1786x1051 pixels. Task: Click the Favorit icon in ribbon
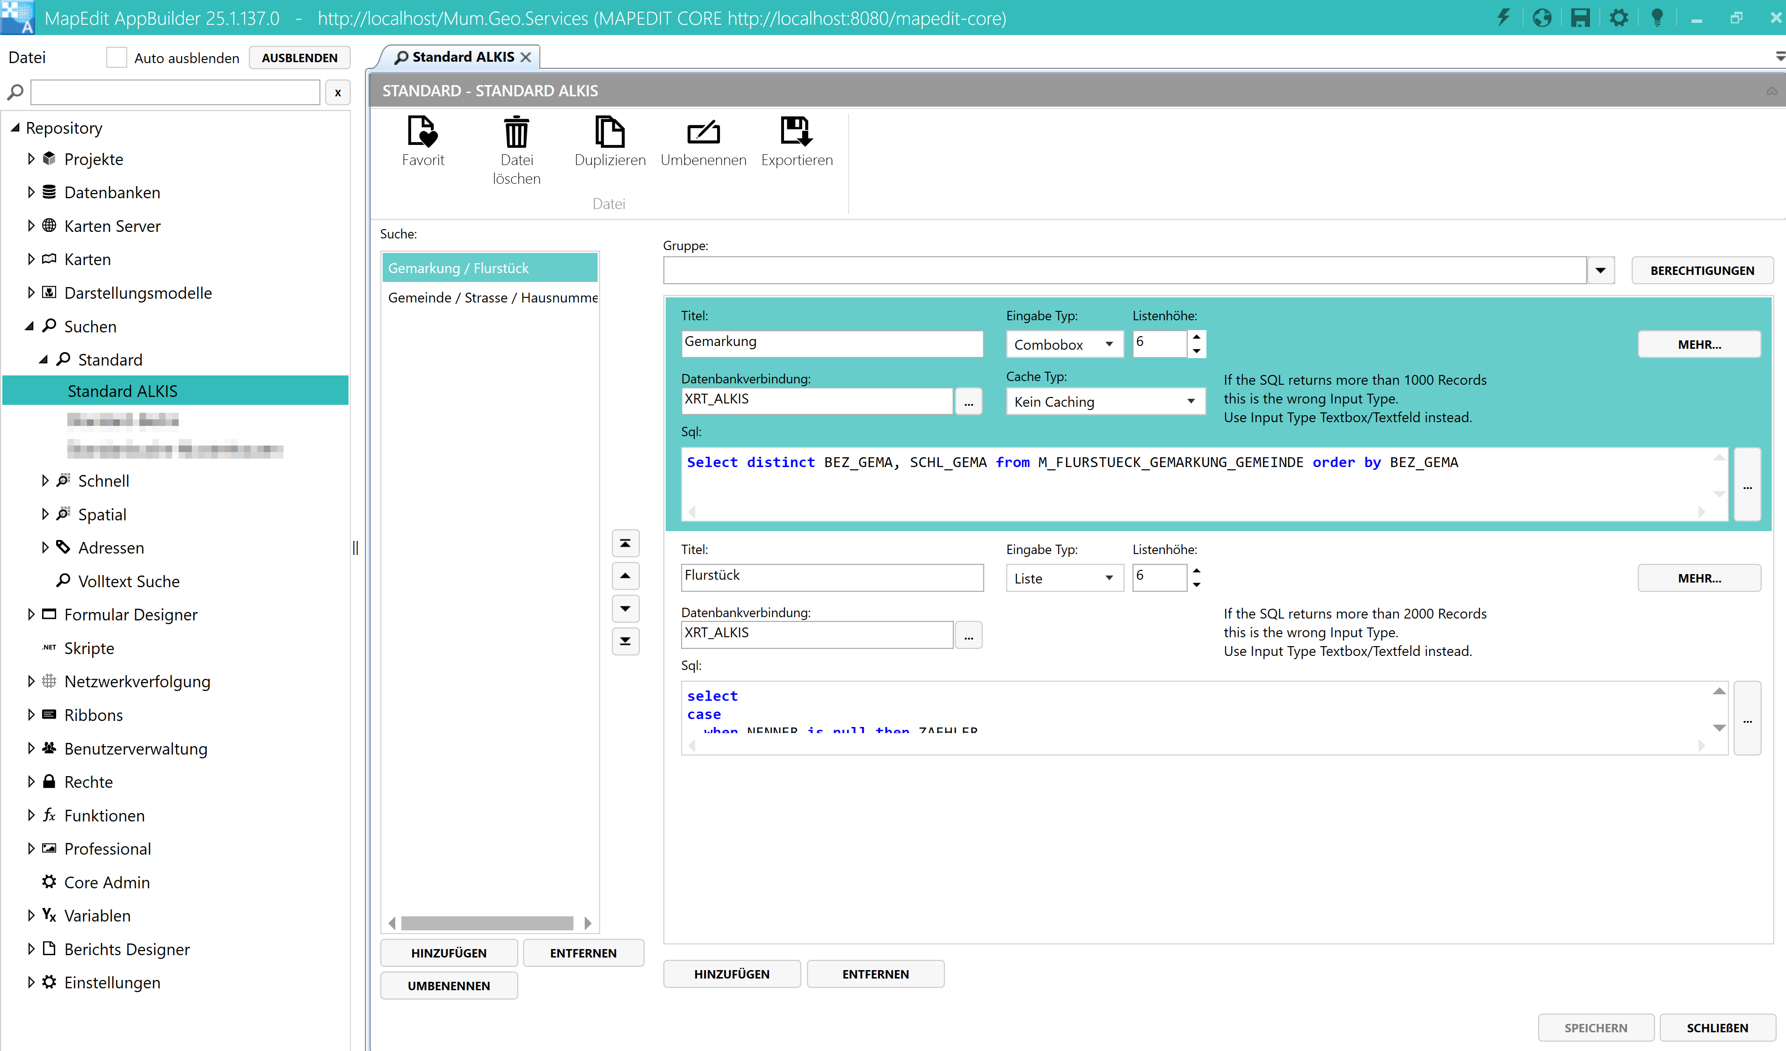422,132
